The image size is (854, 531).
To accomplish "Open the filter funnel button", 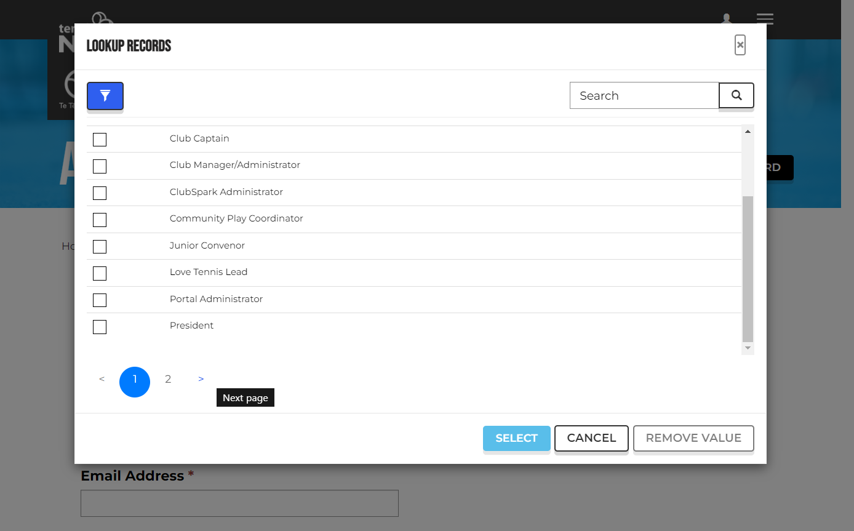I will coord(105,96).
